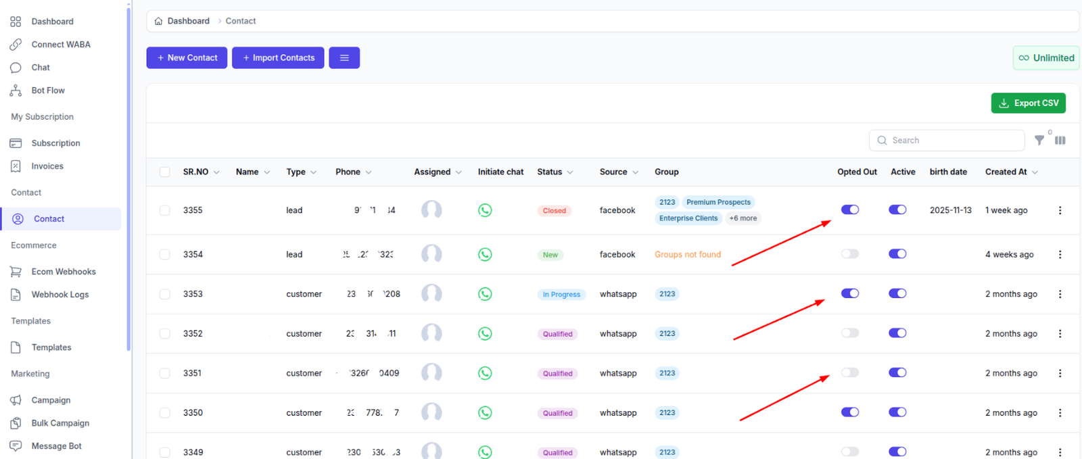The width and height of the screenshot is (1082, 459).
Task: Select checkbox for contact 3355
Action: point(164,210)
